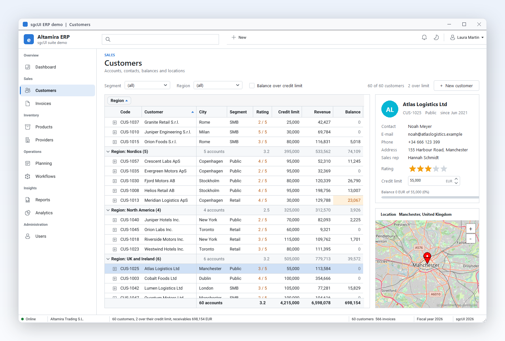Click the New customer button
The height and width of the screenshot is (341, 505).
point(457,86)
